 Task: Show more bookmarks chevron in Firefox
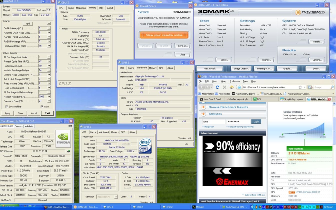pyautogui.click(x=333, y=94)
